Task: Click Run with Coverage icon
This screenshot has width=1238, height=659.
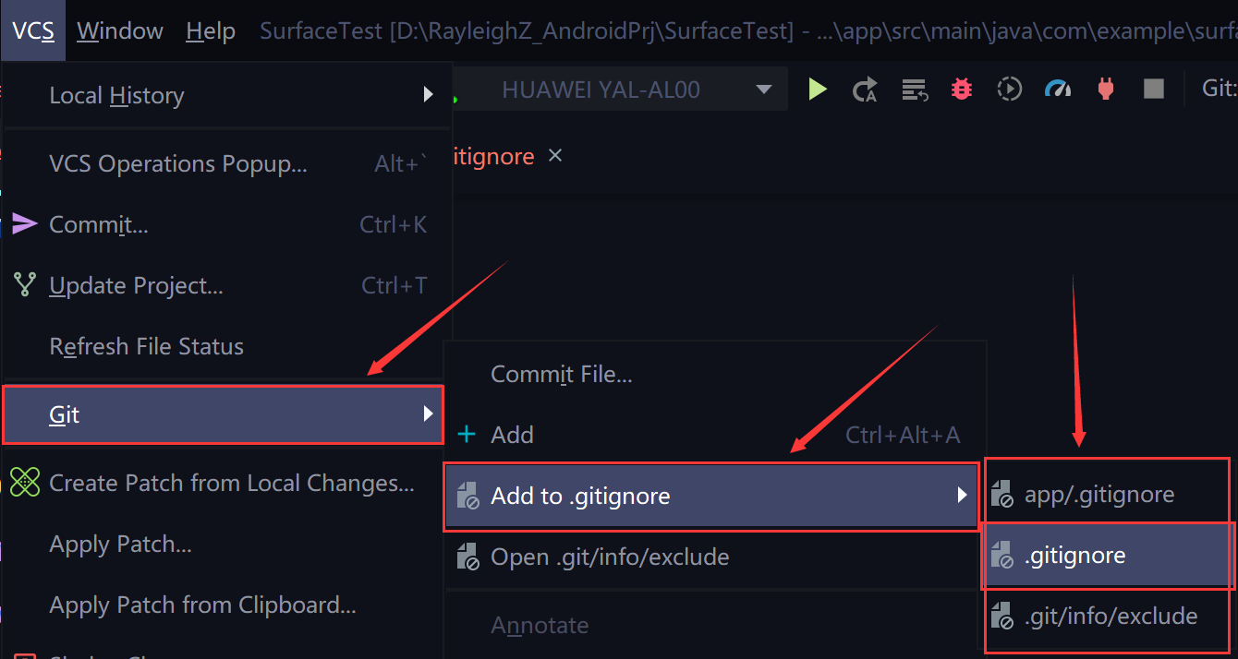Action: click(x=1010, y=90)
